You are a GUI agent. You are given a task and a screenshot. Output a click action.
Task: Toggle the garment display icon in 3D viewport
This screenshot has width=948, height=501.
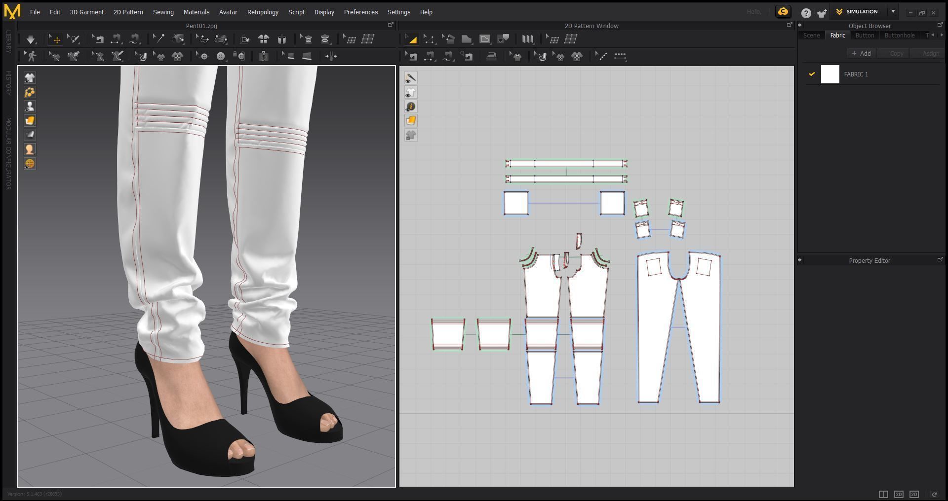[30, 78]
